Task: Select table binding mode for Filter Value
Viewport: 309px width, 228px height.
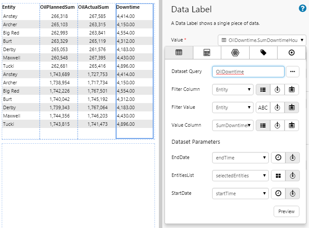Action: point(292,107)
